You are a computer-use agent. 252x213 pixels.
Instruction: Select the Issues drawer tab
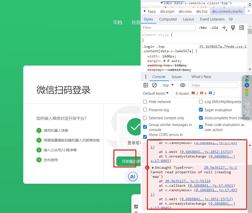(177, 76)
